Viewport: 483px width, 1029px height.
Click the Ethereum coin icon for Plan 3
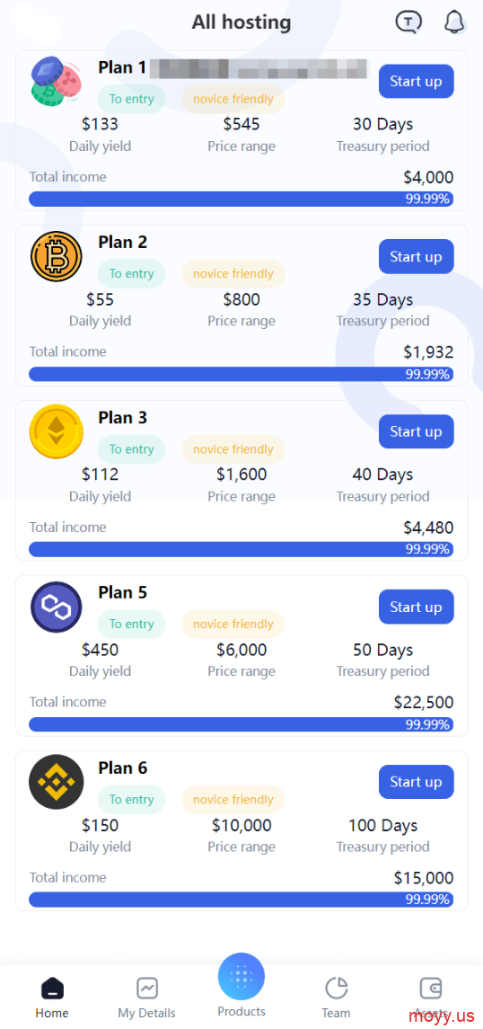pos(56,431)
